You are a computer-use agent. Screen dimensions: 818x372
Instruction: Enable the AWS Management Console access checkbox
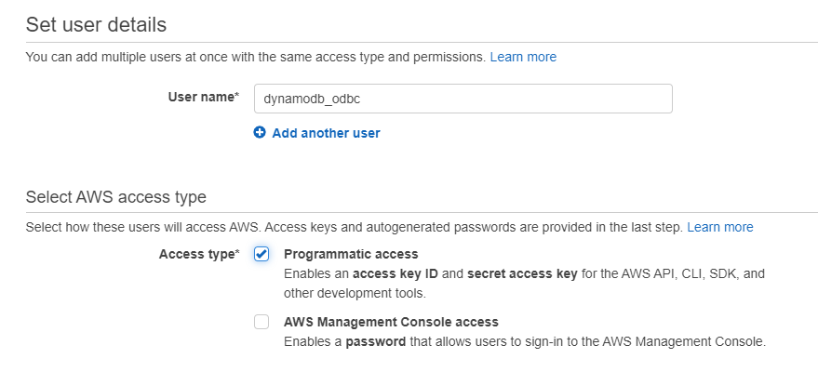(x=261, y=323)
